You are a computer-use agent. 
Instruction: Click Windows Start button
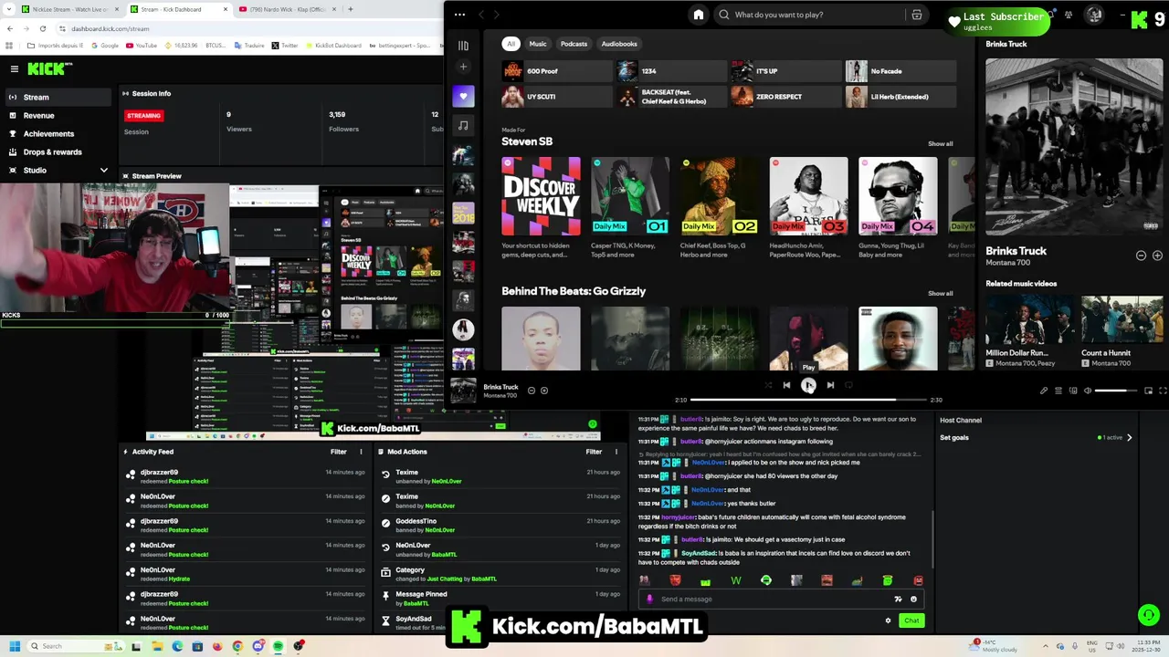coord(15,646)
